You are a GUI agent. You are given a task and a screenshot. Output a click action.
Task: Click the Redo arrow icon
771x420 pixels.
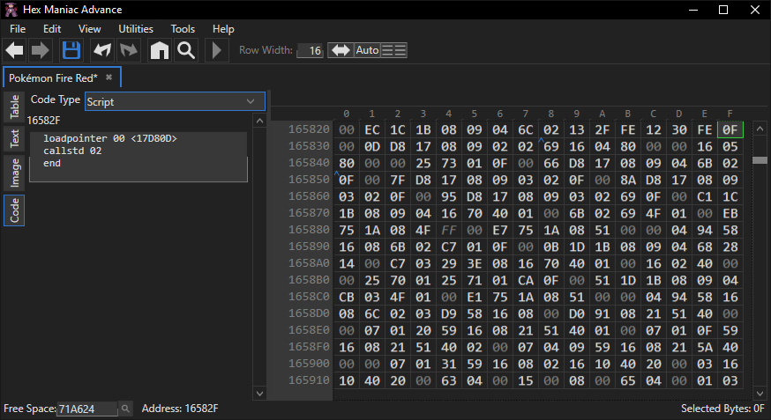(x=129, y=50)
